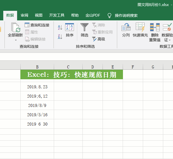The height and width of the screenshot is (159, 173).
Task: Sort descending Z to A
Action: [x=60, y=37]
